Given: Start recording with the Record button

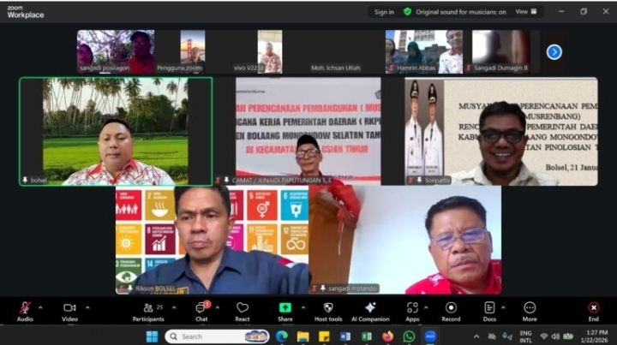Looking at the screenshot, I should pyautogui.click(x=451, y=308).
